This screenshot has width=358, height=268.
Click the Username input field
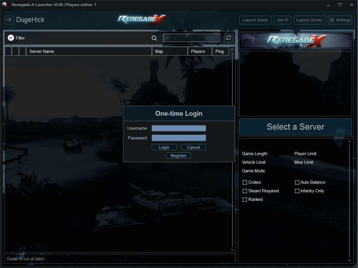coord(179,128)
